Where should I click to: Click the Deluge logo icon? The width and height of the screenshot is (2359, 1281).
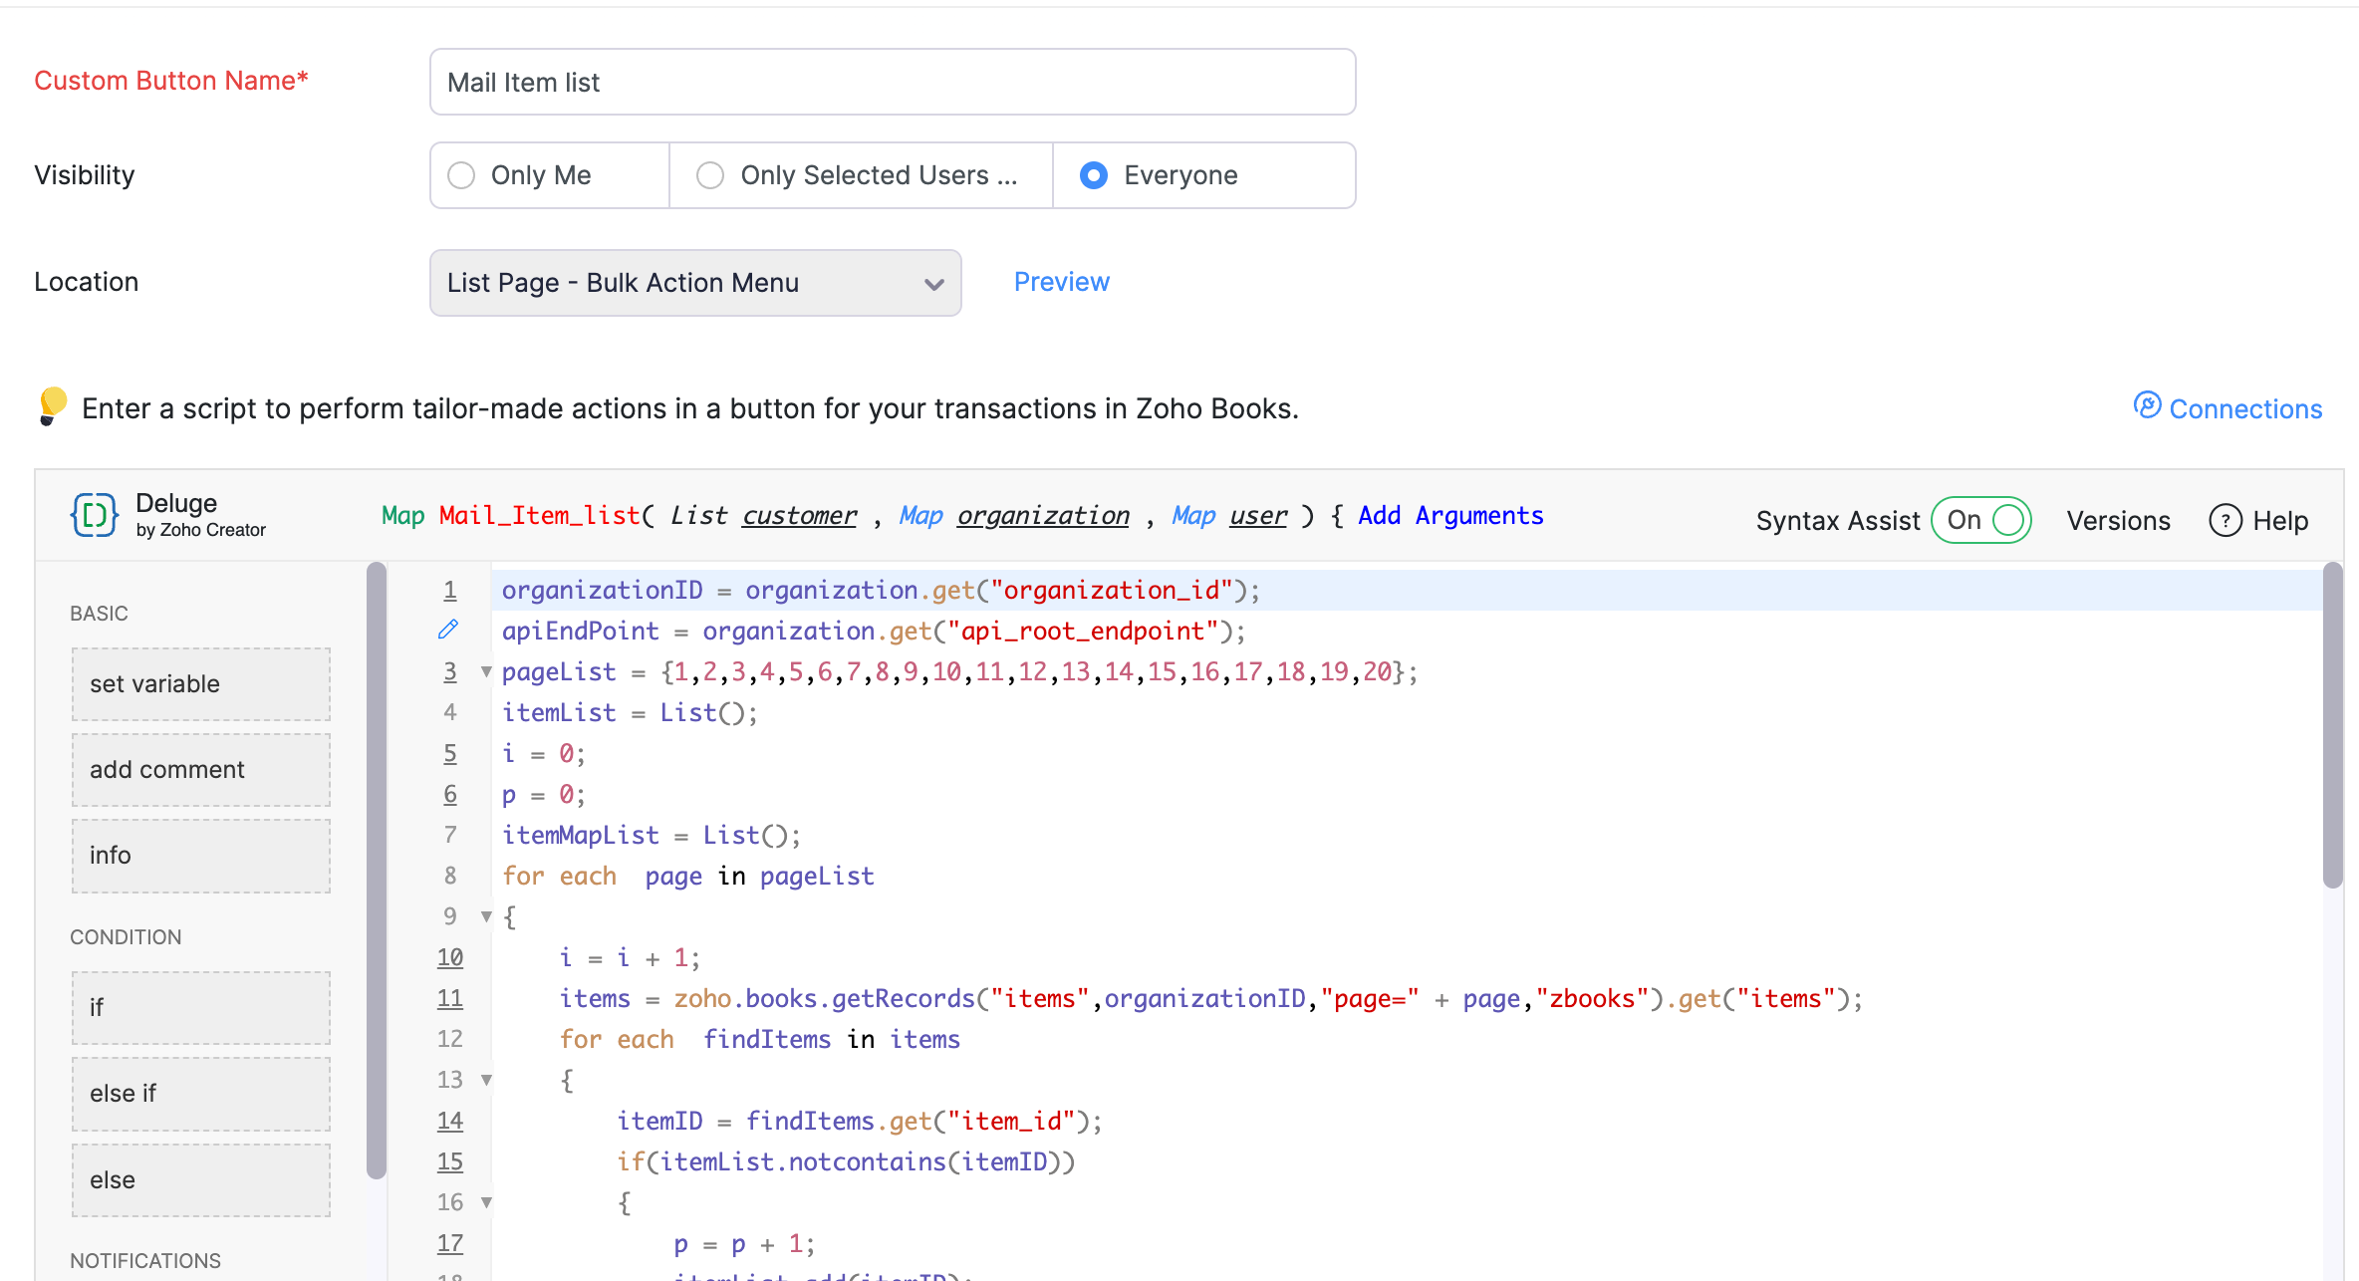[95, 515]
